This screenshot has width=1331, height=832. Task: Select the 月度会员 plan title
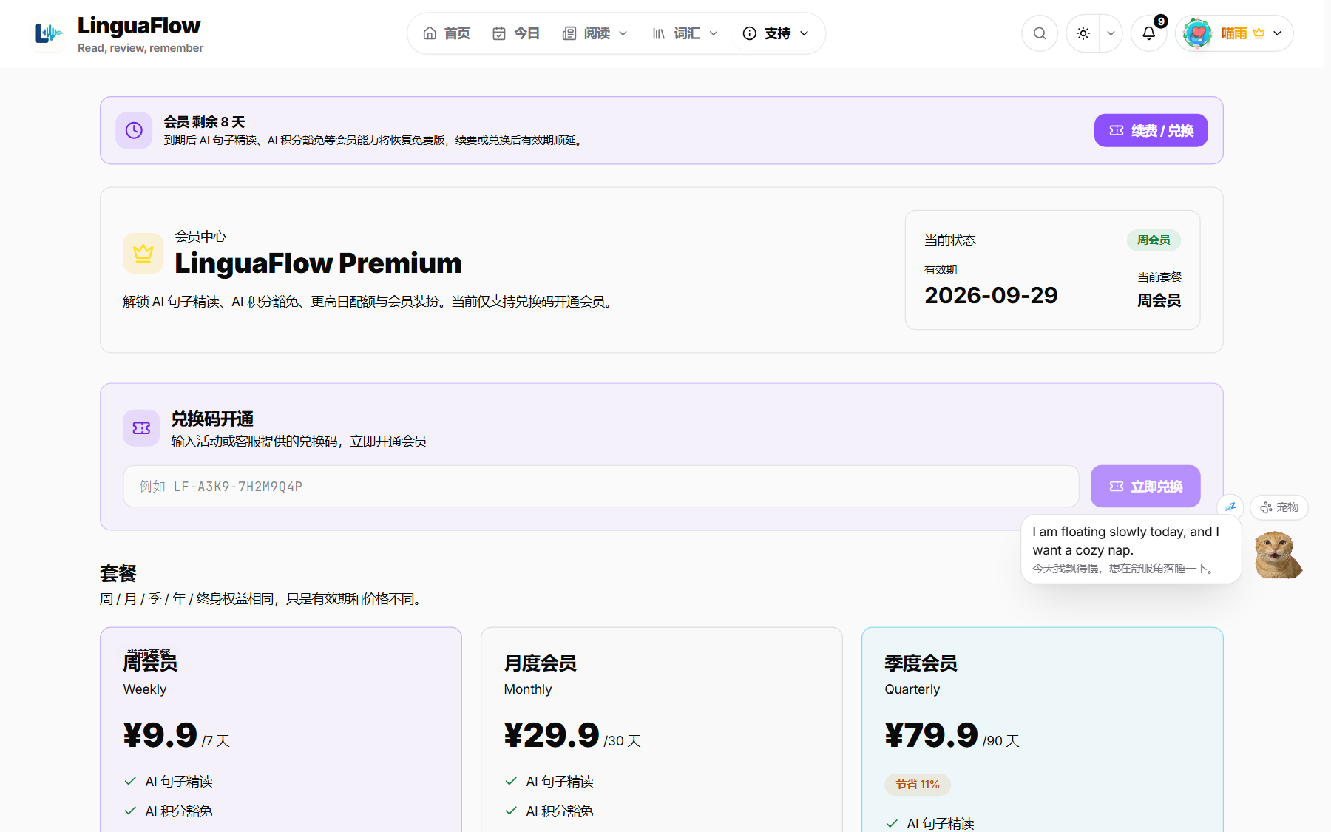click(x=541, y=663)
